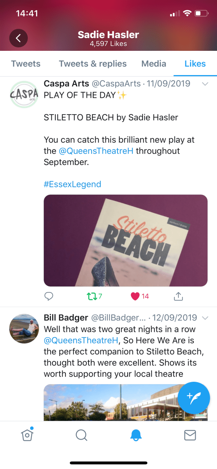Image resolution: width=217 pixels, height=469 pixels.
Task: Reply to the Caspa Arts tweet
Action: coord(49,296)
